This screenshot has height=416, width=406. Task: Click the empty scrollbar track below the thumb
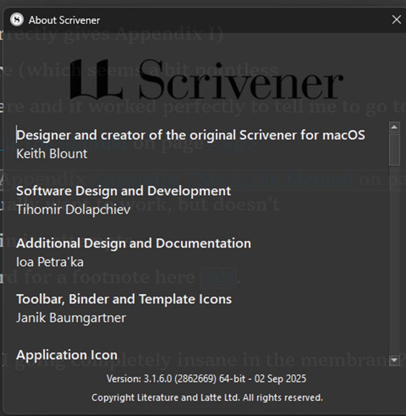pyautogui.click(x=394, y=259)
